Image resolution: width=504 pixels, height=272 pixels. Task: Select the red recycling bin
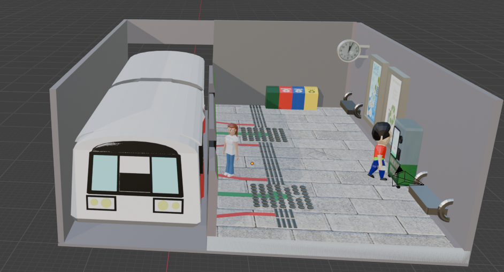tap(286, 98)
